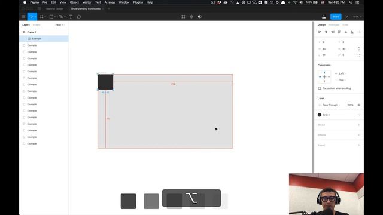Toggle layer visibility eye icon
Screen dimensions: 383x215
(x=359, y=105)
